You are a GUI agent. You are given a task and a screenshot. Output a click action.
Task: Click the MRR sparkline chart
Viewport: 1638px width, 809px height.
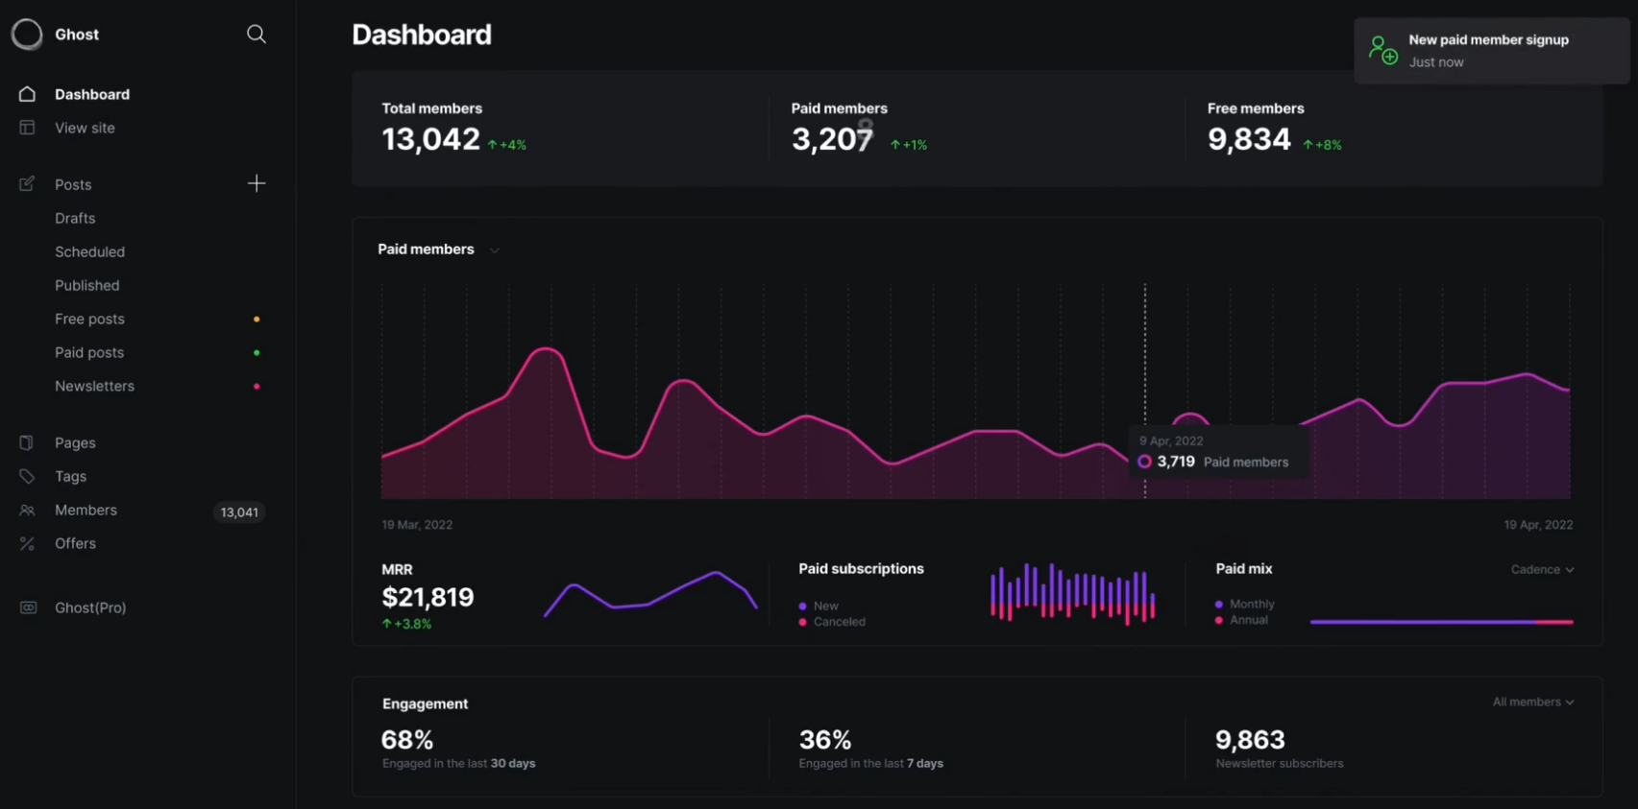(x=650, y=594)
